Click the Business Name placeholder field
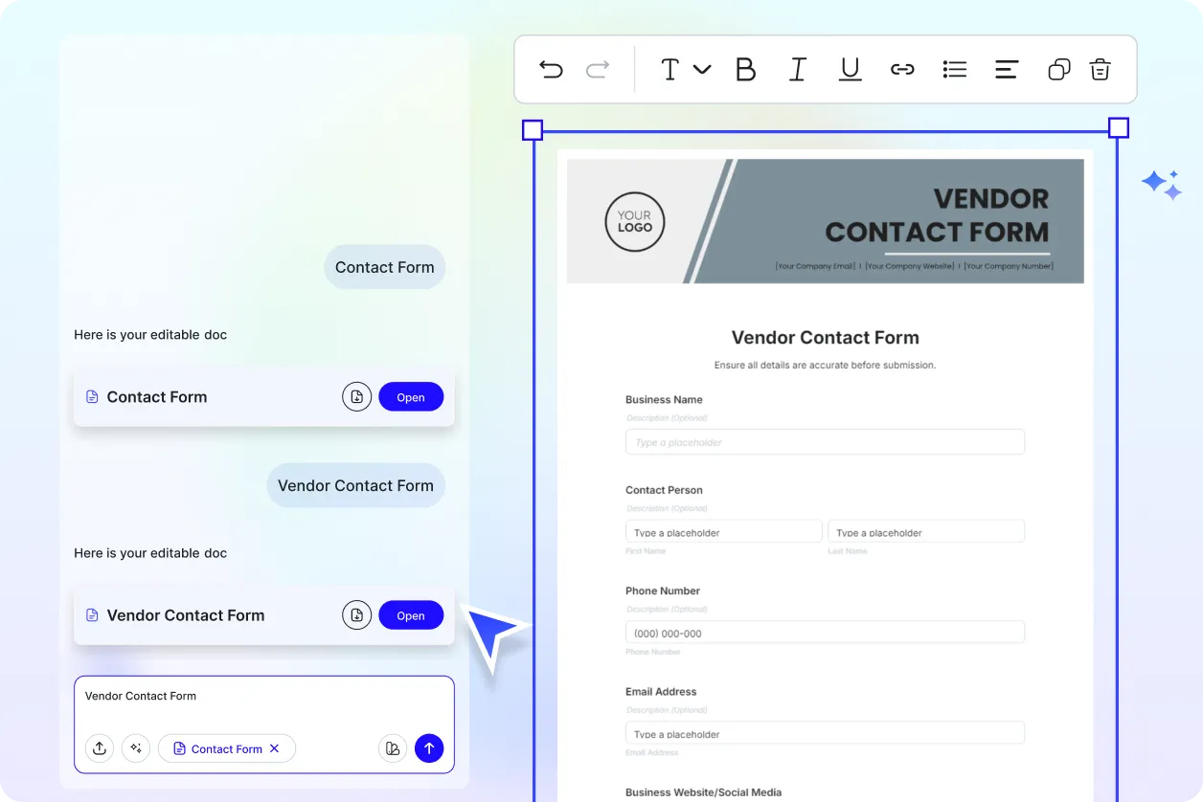The height and width of the screenshot is (802, 1203). [825, 442]
